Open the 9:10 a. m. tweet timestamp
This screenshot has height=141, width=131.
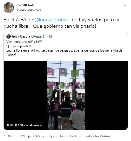(x=11, y=136)
